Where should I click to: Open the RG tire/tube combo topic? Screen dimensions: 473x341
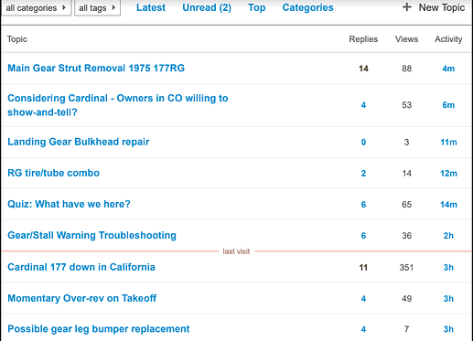(53, 173)
